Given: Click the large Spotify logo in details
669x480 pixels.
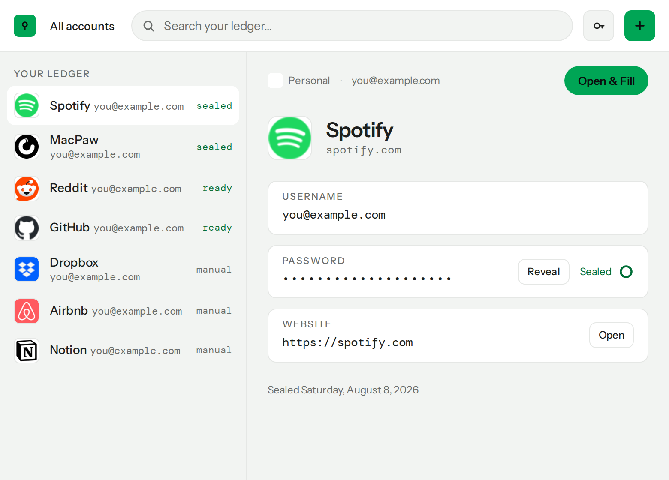Looking at the screenshot, I should 290,138.
